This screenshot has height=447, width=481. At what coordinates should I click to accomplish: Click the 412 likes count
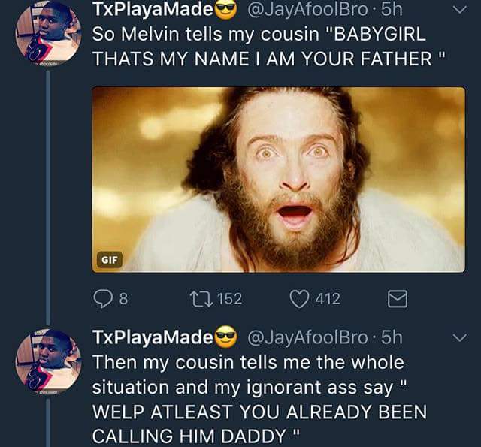327,299
